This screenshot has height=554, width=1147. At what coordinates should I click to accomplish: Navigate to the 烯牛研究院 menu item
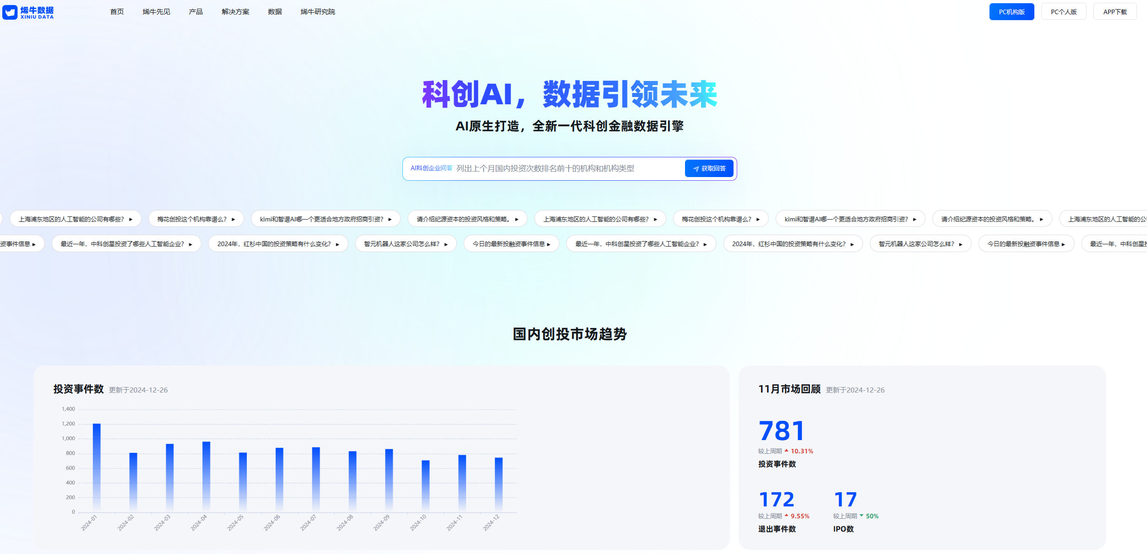pyautogui.click(x=318, y=11)
